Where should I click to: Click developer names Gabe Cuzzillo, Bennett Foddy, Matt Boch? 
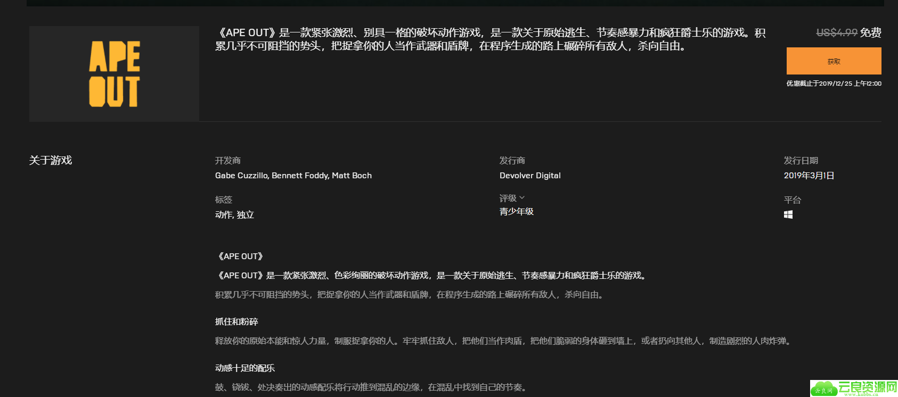tap(293, 176)
